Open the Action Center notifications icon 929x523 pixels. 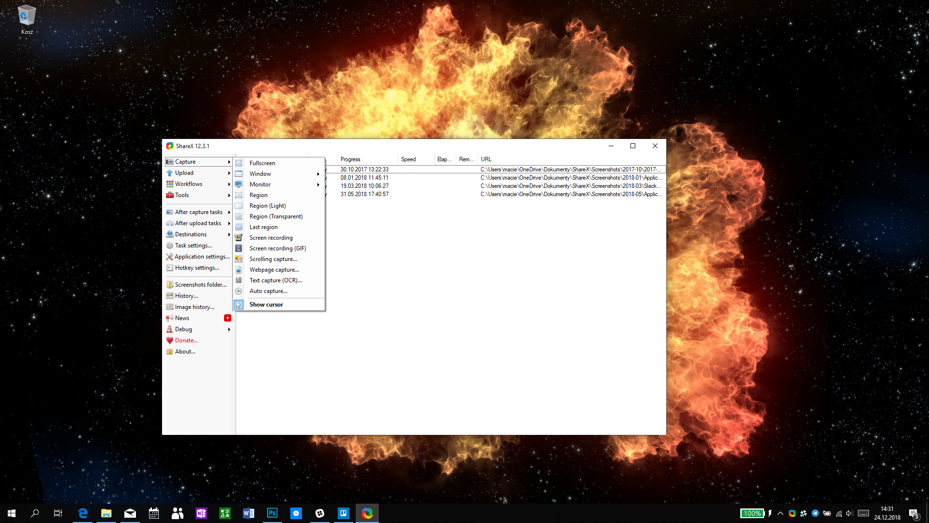point(914,513)
